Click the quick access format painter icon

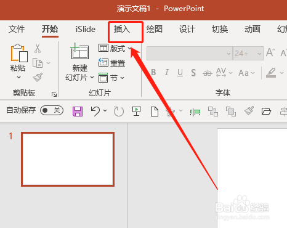[x=249, y=111]
